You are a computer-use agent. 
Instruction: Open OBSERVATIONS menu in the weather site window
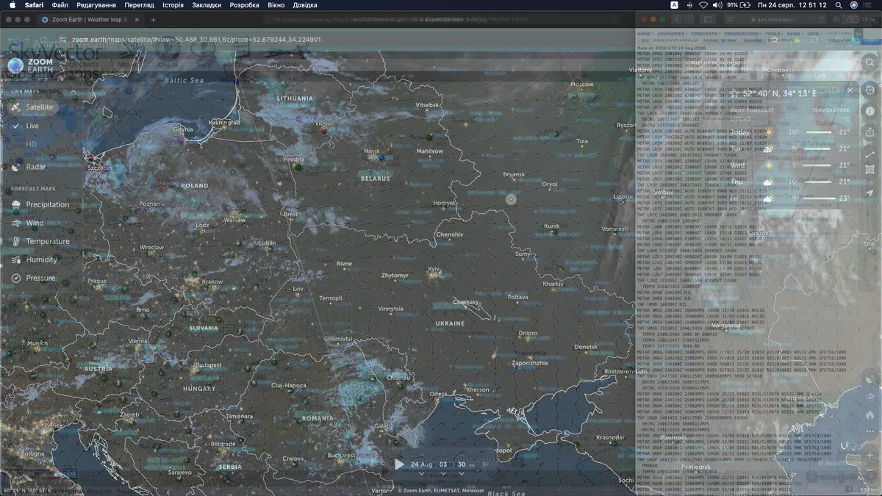point(742,34)
